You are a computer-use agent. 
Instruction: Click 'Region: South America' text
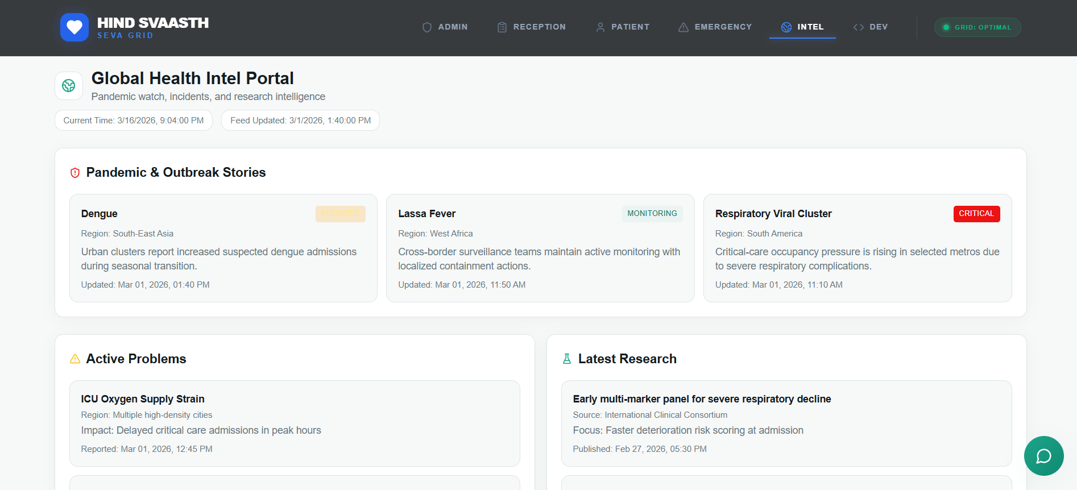click(759, 234)
